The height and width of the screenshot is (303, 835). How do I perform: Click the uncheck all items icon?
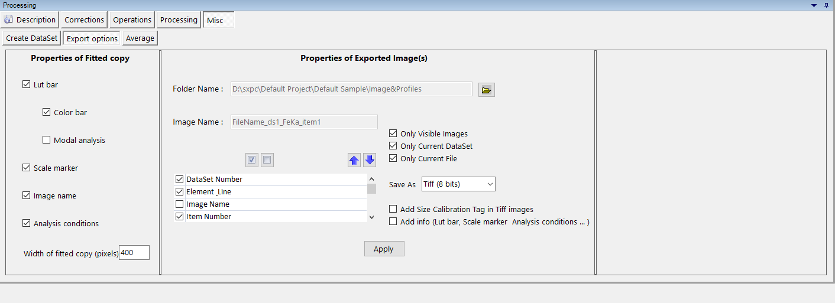tap(267, 160)
